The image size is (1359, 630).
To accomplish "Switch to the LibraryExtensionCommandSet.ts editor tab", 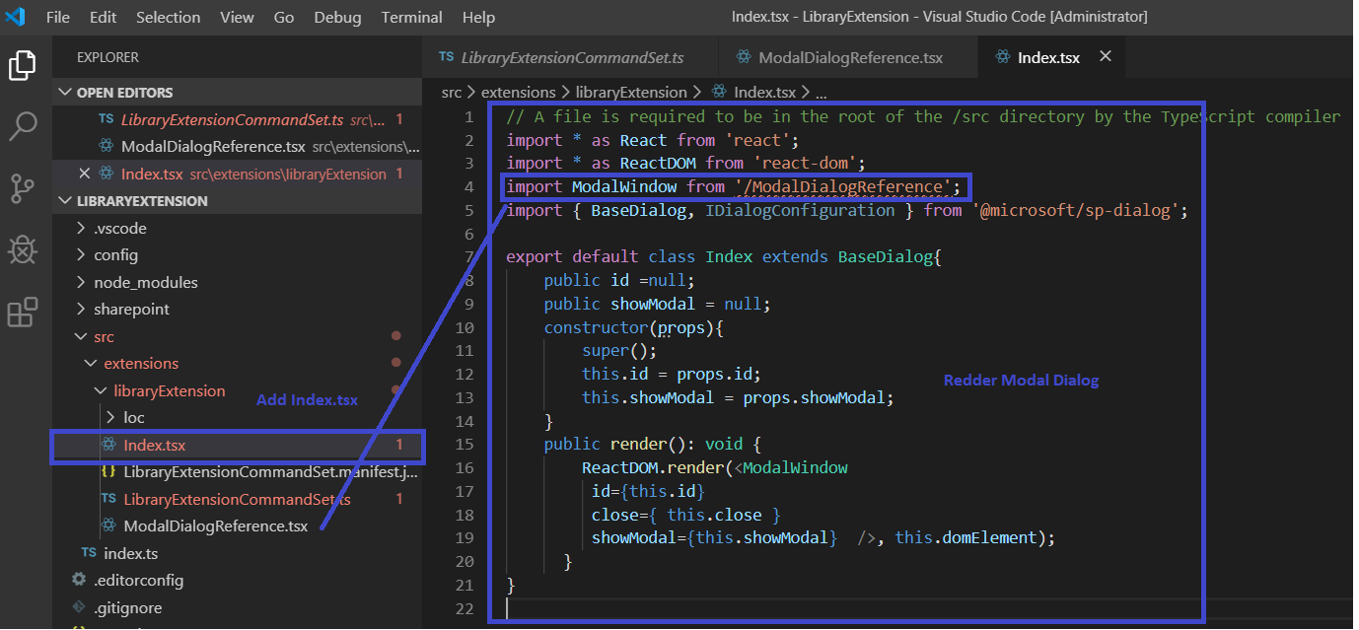I will tap(571, 57).
